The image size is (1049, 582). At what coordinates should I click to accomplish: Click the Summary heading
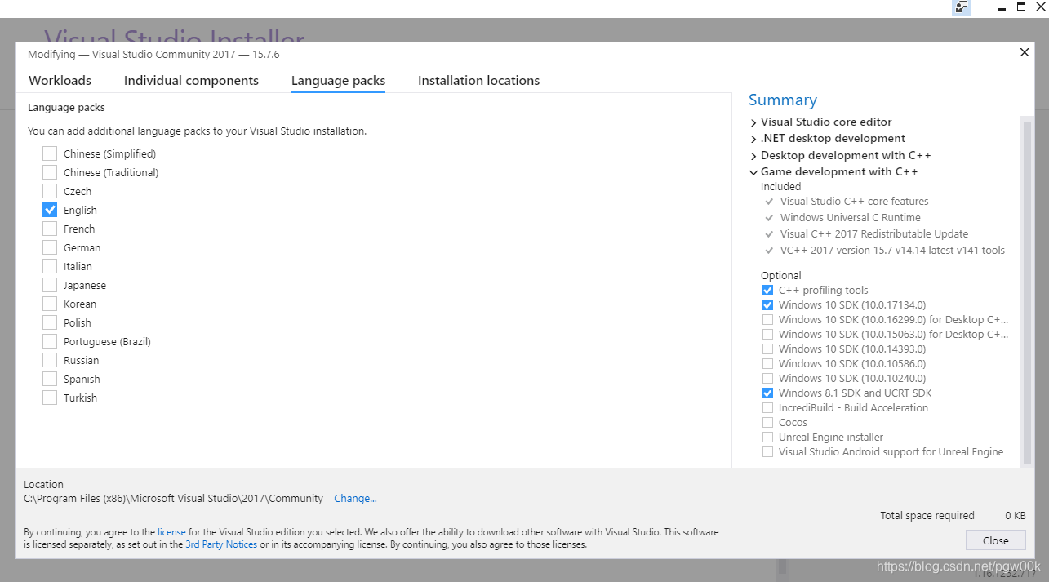pos(782,100)
